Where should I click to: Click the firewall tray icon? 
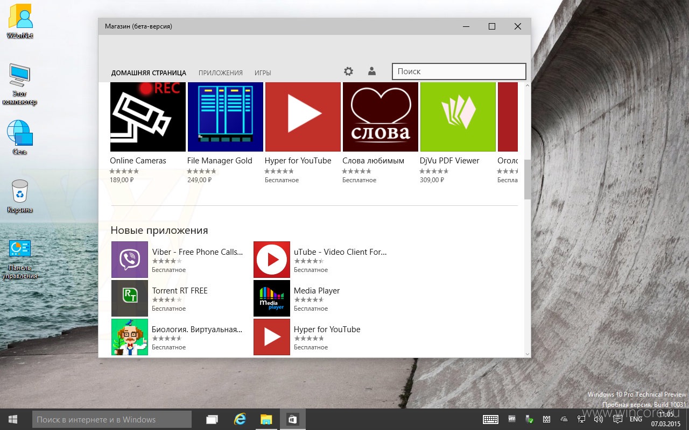pyautogui.click(x=546, y=419)
